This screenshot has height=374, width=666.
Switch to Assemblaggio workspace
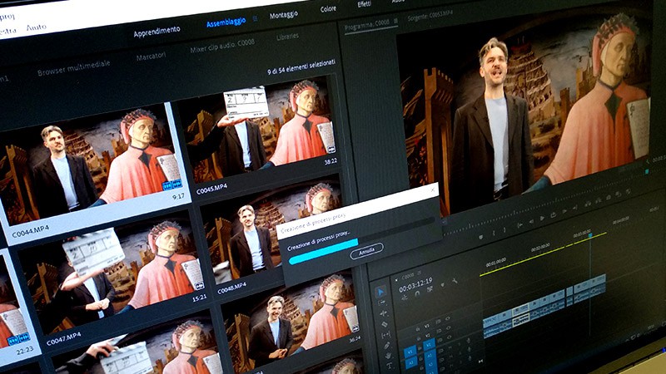pyautogui.click(x=226, y=22)
